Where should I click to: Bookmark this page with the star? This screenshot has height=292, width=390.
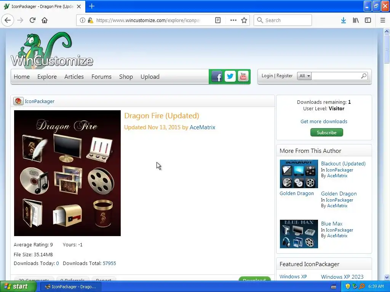point(244,20)
